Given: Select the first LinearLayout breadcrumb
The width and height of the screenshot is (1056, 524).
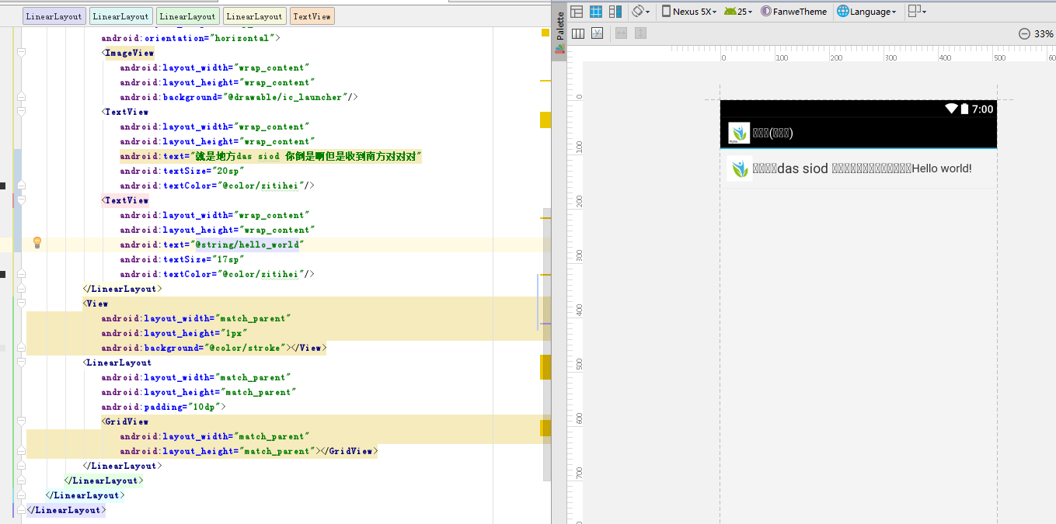Looking at the screenshot, I should (54, 16).
